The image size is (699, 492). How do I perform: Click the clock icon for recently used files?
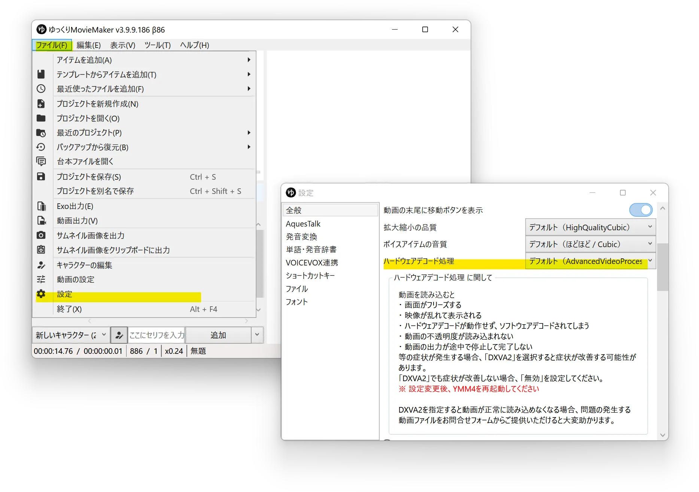[41, 89]
